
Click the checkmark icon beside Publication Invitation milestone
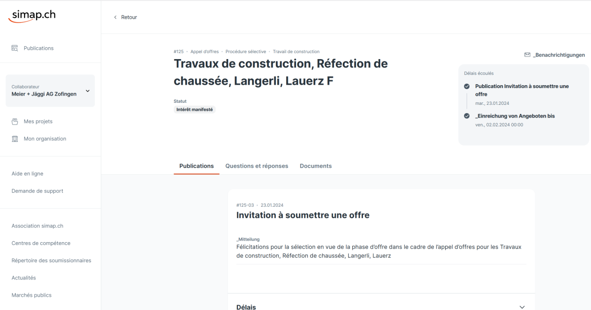pyautogui.click(x=467, y=86)
